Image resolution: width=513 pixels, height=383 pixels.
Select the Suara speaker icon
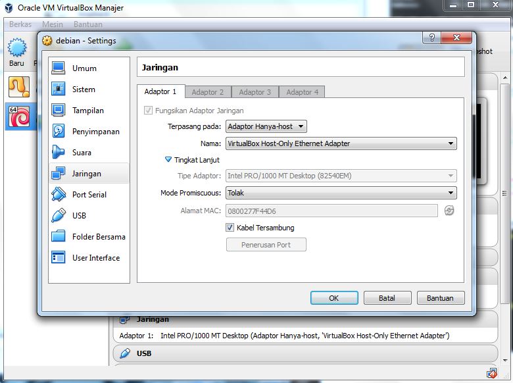click(x=59, y=152)
